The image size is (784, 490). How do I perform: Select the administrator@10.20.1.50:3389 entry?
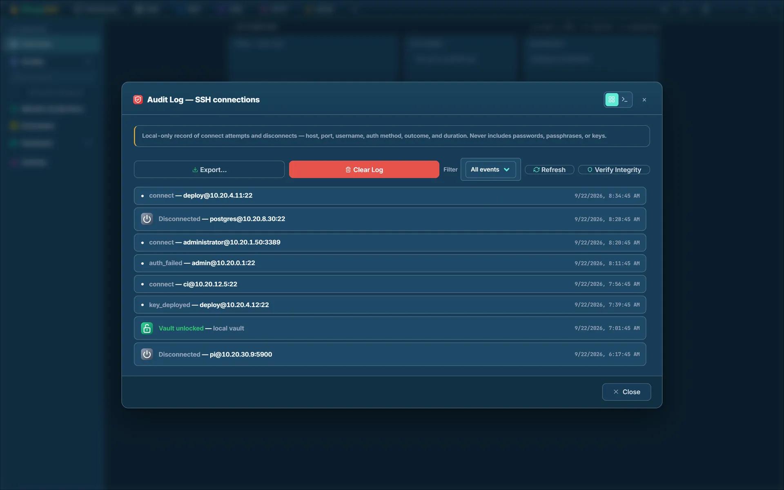point(390,243)
